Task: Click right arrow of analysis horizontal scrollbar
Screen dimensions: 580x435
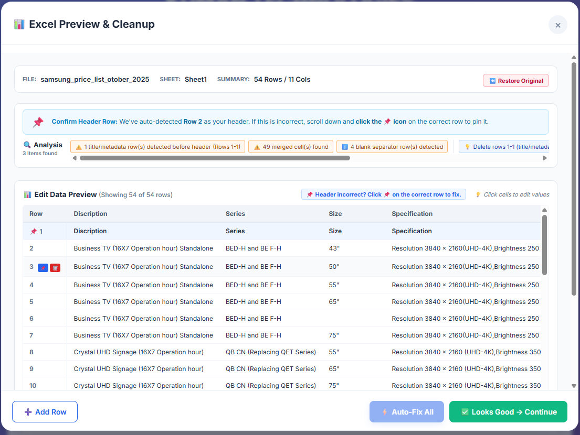Action: (545, 158)
